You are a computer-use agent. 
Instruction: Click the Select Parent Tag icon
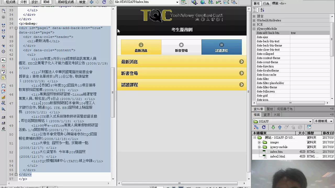click(x=3, y=46)
